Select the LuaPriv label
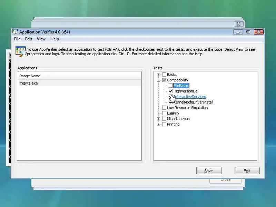 pos(173,113)
